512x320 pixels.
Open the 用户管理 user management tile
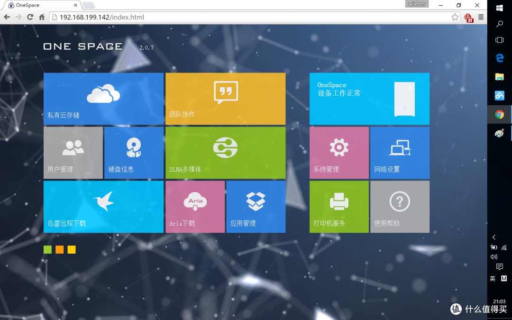(73, 153)
